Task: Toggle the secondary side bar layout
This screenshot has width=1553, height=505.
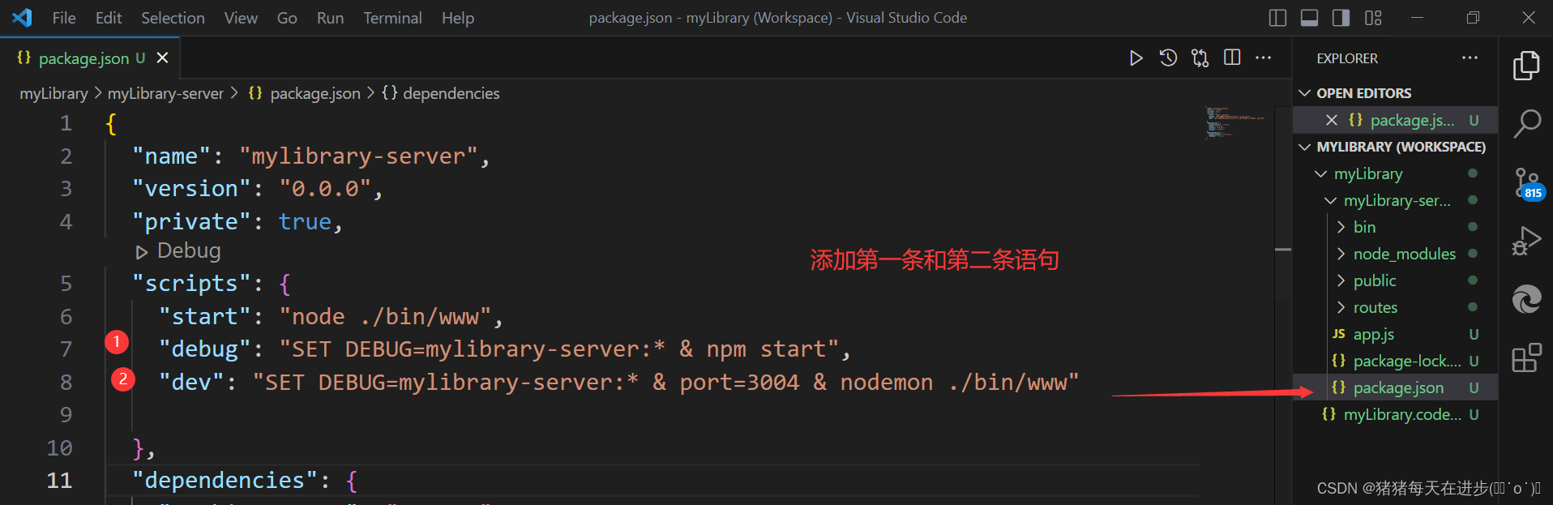Action: [x=1341, y=18]
